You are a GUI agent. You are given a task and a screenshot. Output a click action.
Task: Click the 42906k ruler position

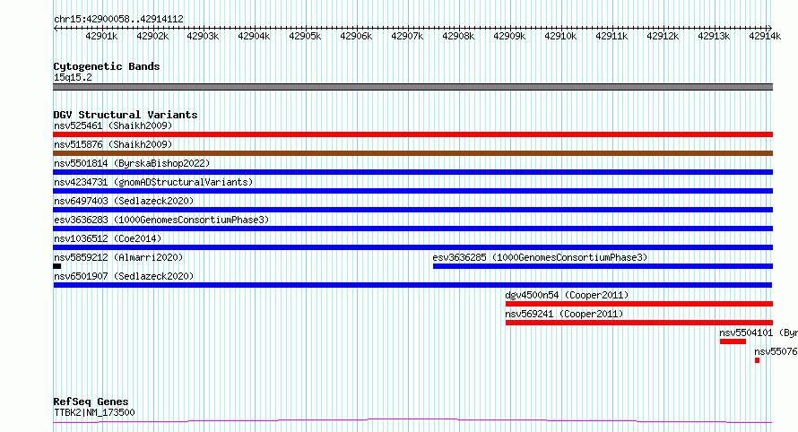click(x=356, y=36)
